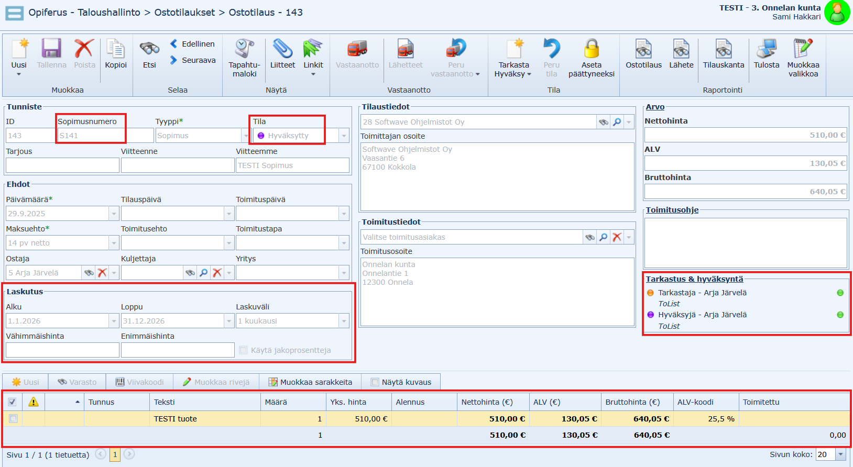Toggle select-all checkbox in table header
The width and height of the screenshot is (853, 467).
coord(12,402)
